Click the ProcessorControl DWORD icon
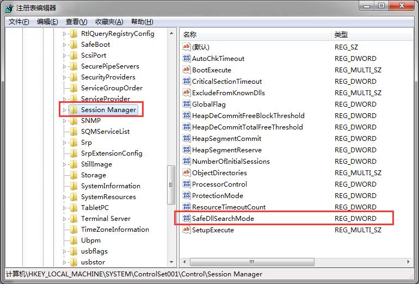This screenshot has width=419, height=284. (186, 184)
